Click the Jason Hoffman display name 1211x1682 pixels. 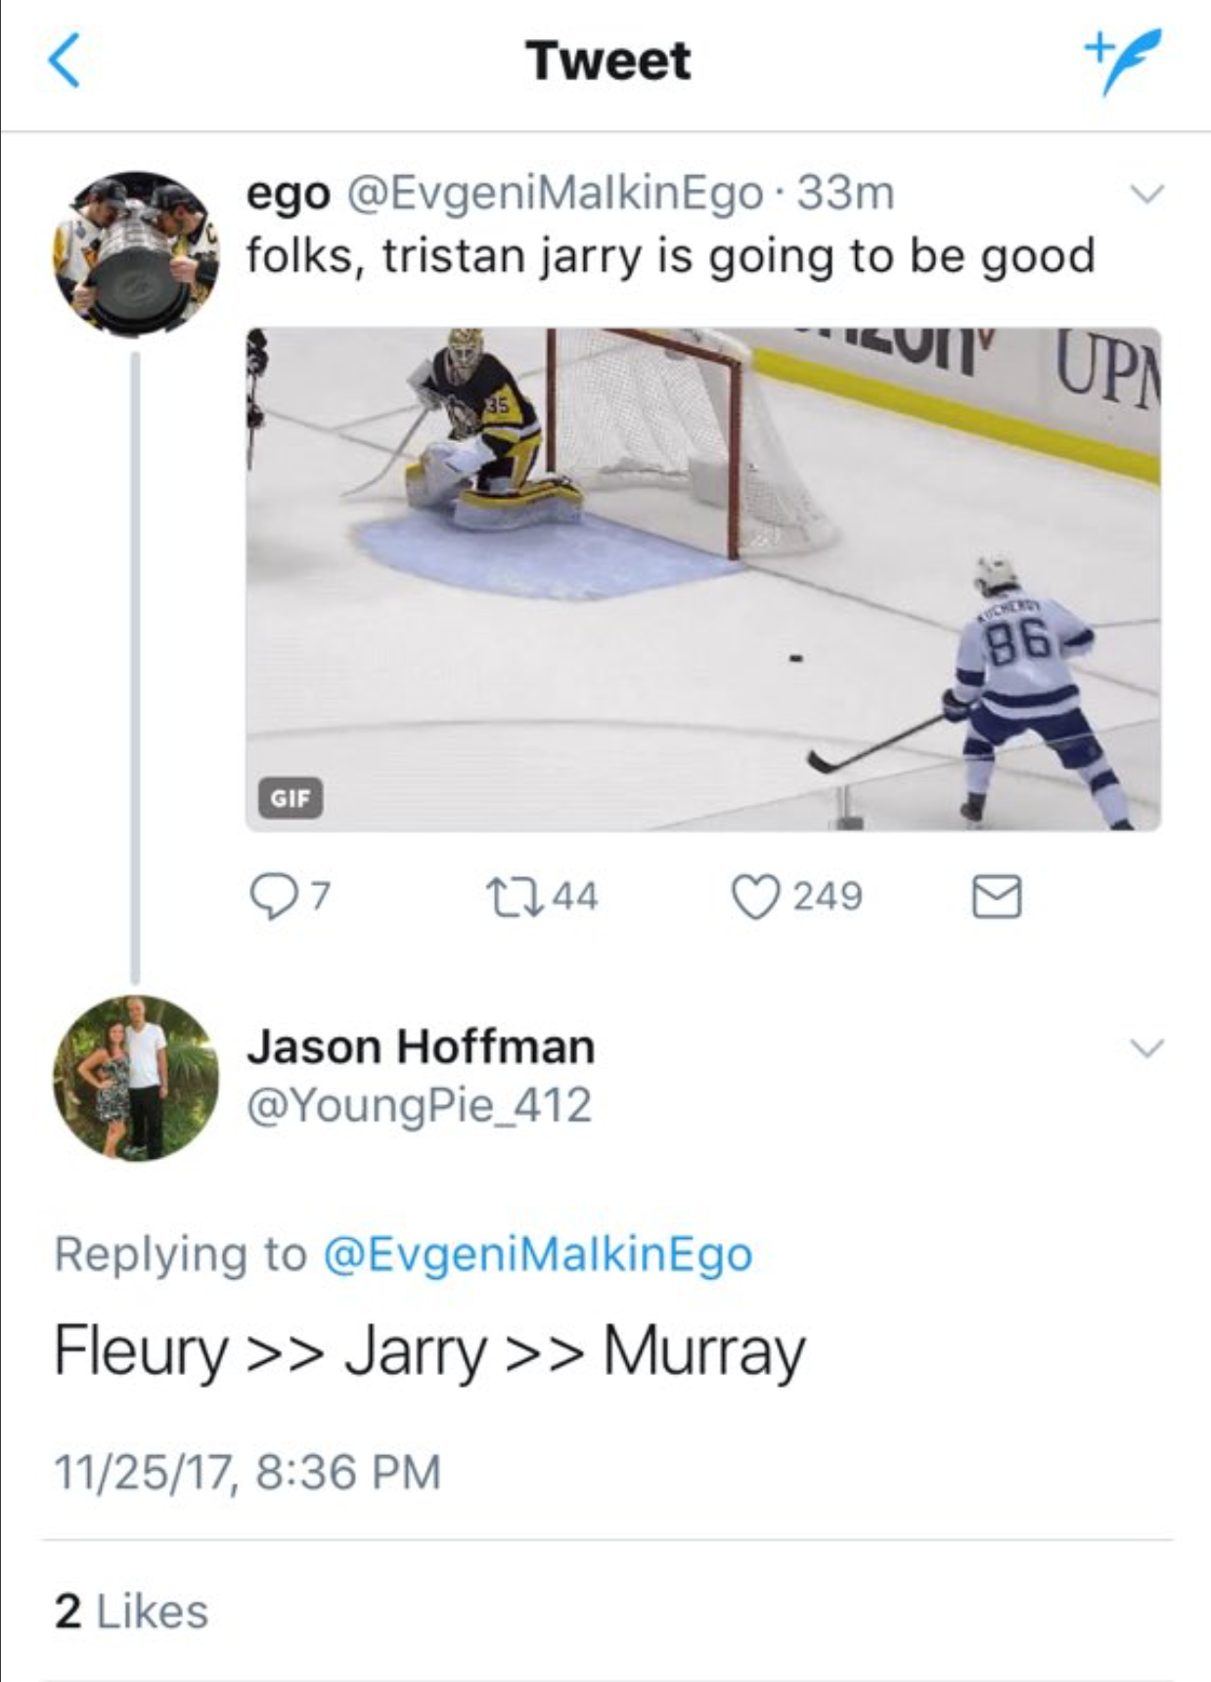point(421,1046)
